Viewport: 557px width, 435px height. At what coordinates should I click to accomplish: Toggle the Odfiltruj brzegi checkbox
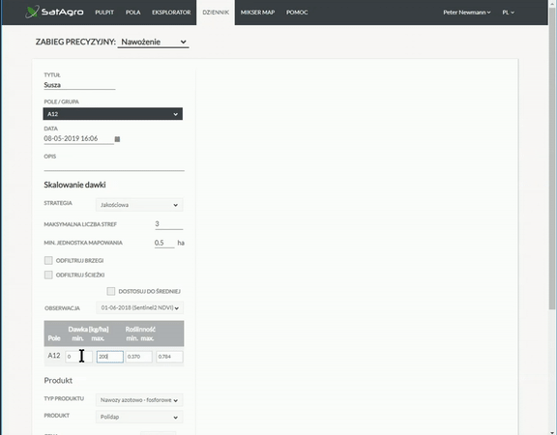click(x=48, y=260)
